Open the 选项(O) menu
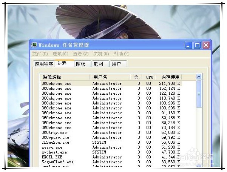The width and height of the screenshot is (227, 172). [60, 54]
